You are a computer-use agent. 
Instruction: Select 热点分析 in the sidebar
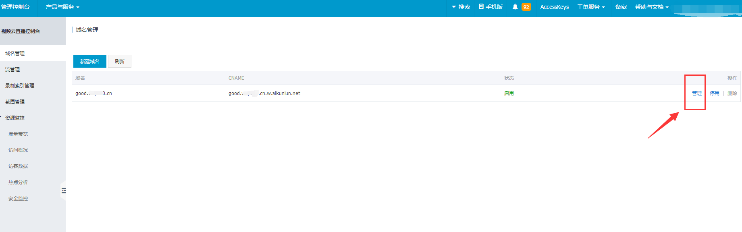click(18, 182)
